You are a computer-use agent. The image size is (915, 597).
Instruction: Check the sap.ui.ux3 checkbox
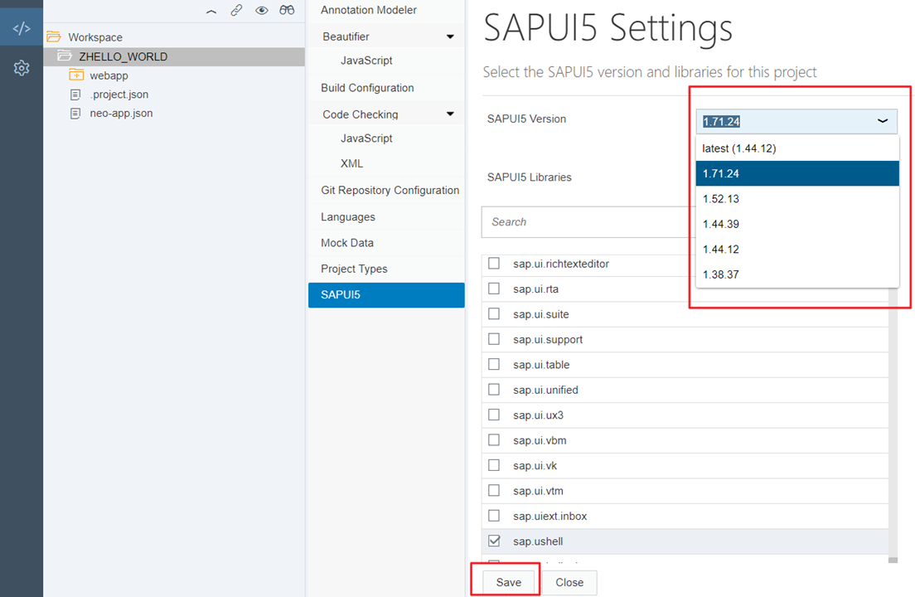[x=494, y=415]
